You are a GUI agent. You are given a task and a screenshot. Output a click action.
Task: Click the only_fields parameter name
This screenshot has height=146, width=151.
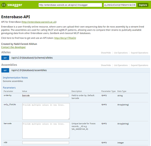pos(10,104)
